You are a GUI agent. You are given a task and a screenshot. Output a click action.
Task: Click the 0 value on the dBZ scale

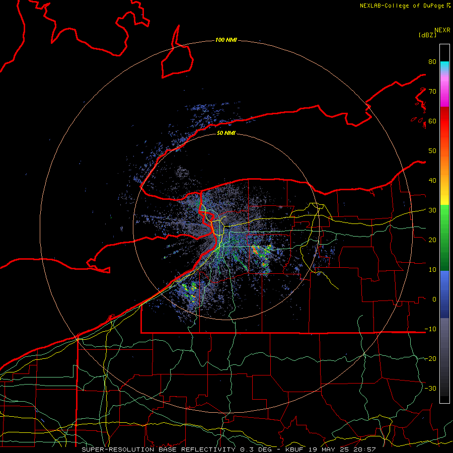pos(434,299)
